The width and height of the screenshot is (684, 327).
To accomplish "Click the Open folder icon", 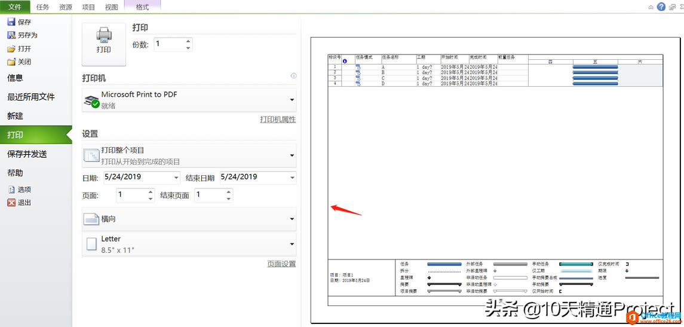I will click(11, 49).
